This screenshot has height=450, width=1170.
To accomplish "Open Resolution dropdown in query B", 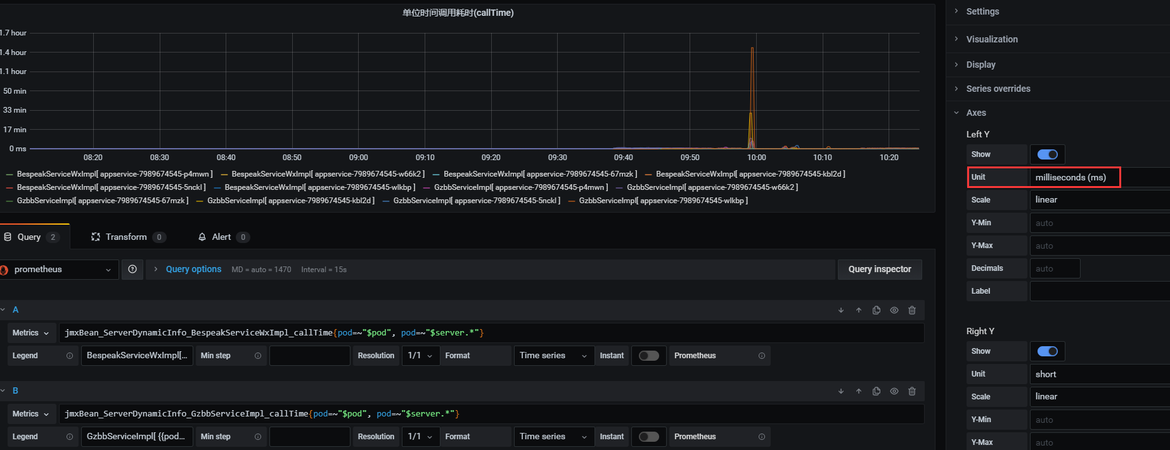I will (421, 437).
